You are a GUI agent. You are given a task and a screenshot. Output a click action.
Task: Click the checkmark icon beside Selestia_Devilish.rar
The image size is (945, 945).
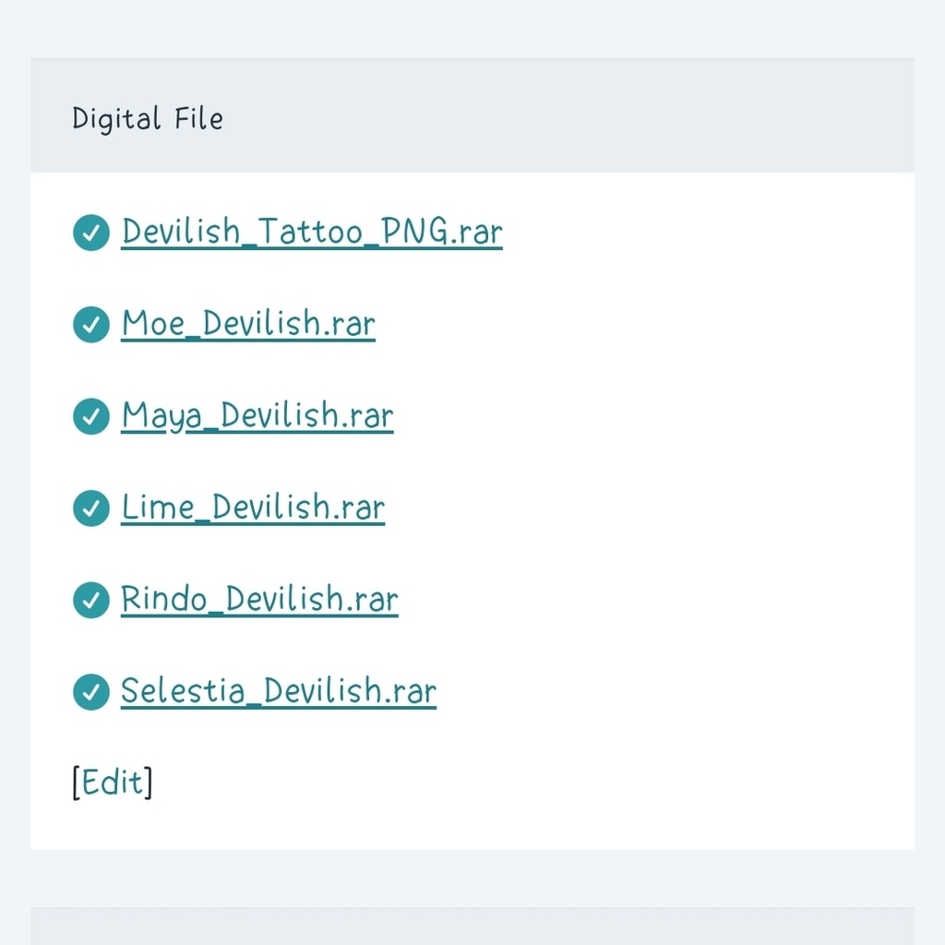click(x=90, y=692)
